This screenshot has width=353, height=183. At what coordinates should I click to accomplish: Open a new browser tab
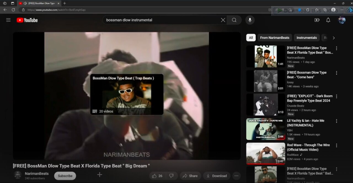65,3
